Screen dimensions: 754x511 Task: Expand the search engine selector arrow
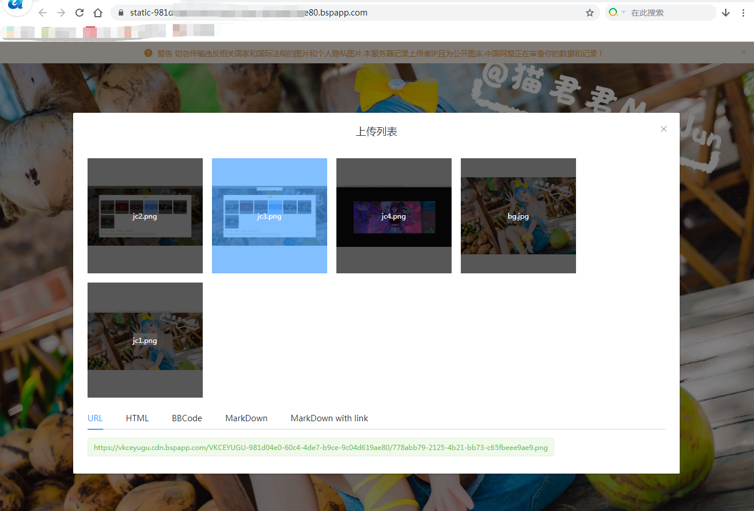(x=623, y=13)
